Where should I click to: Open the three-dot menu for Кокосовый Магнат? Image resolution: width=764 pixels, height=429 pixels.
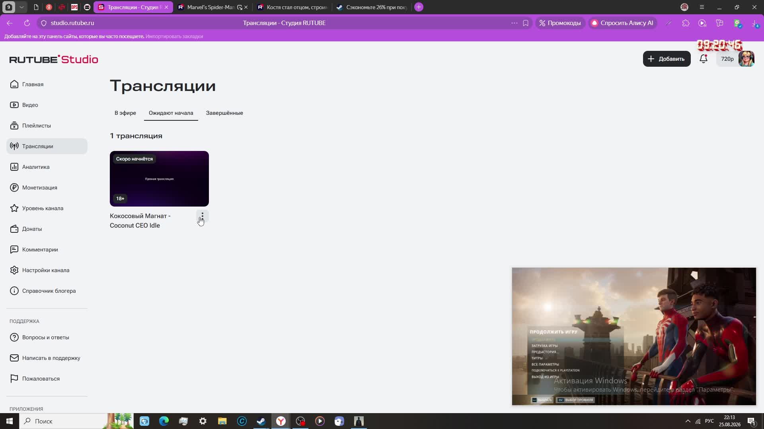coord(202,216)
